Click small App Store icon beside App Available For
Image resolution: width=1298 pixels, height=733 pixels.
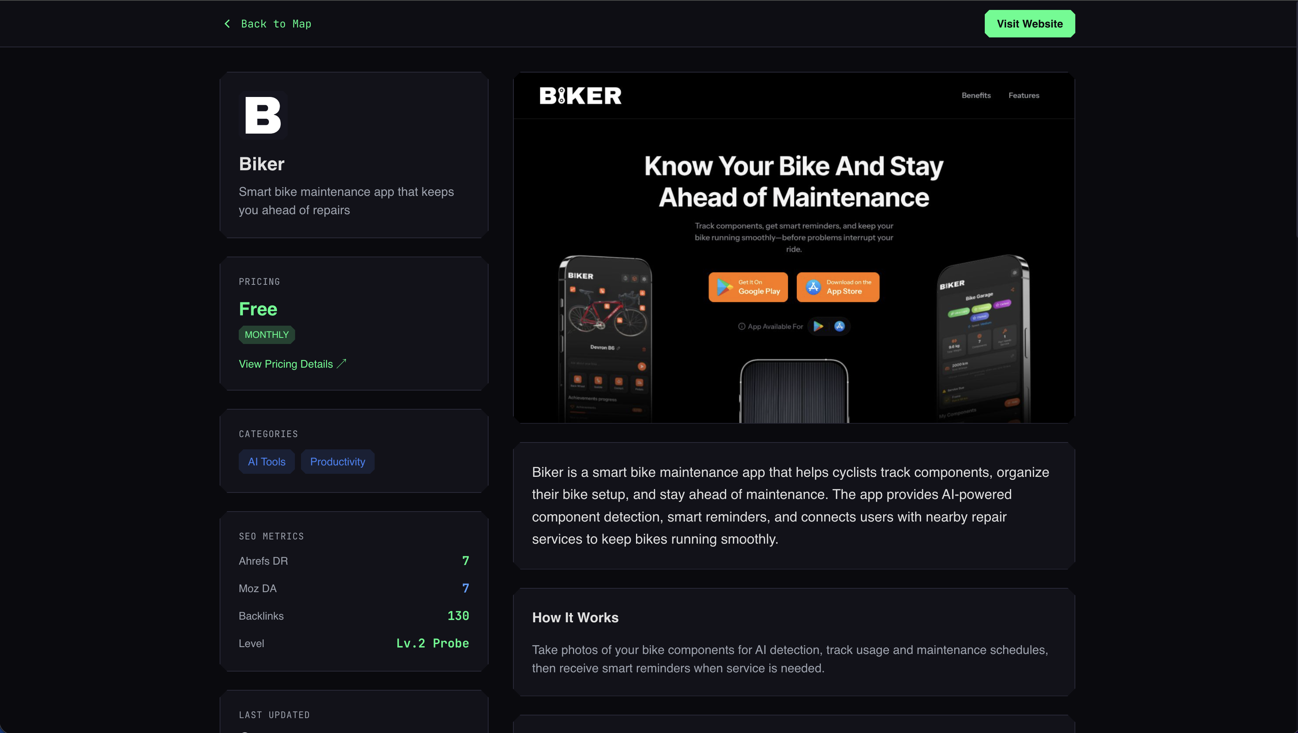(x=840, y=326)
